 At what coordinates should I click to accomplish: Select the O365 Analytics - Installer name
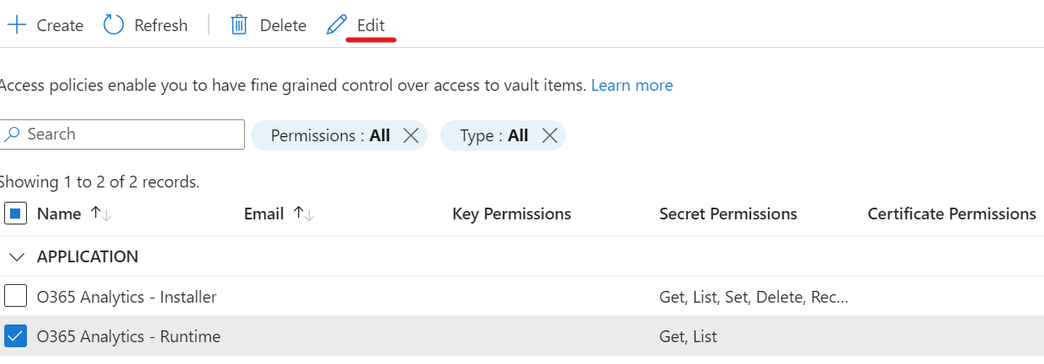(127, 296)
